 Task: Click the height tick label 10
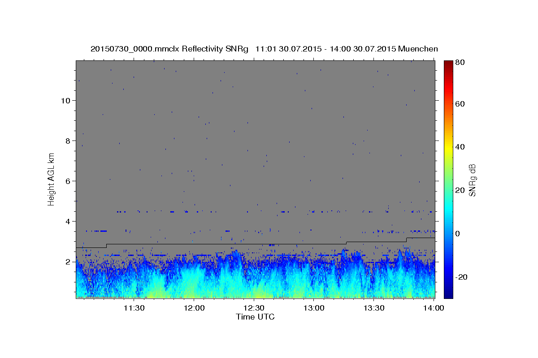pyautogui.click(x=65, y=101)
